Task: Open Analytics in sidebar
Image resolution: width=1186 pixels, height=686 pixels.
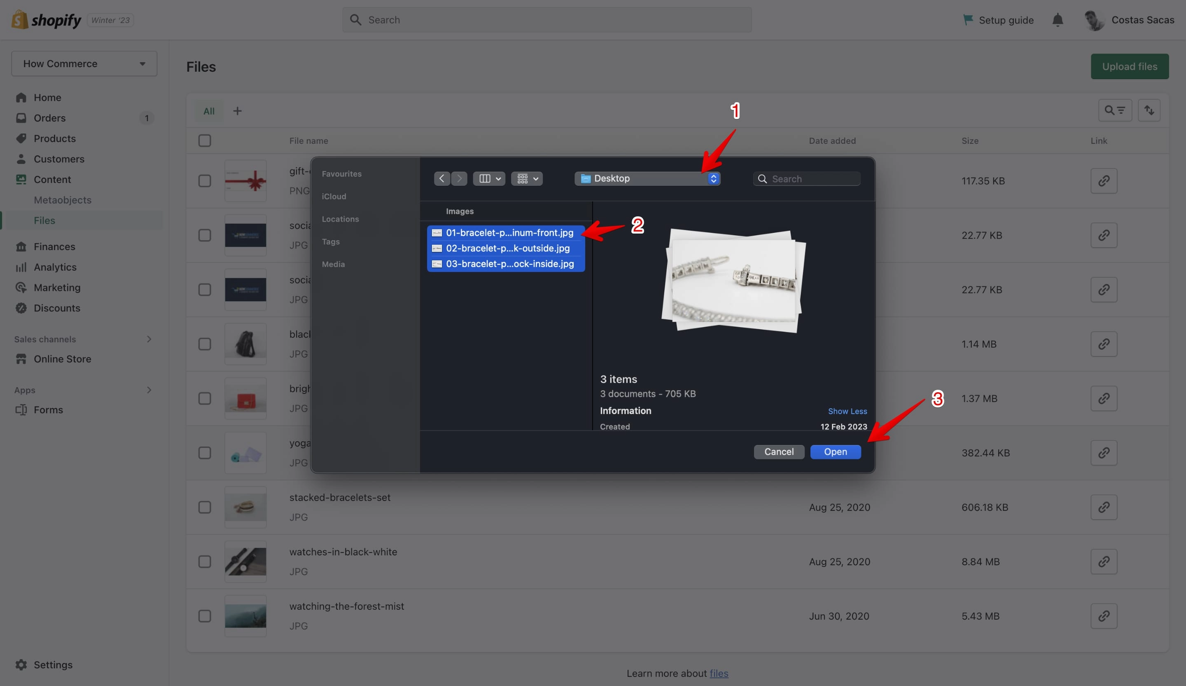Action: coord(55,267)
